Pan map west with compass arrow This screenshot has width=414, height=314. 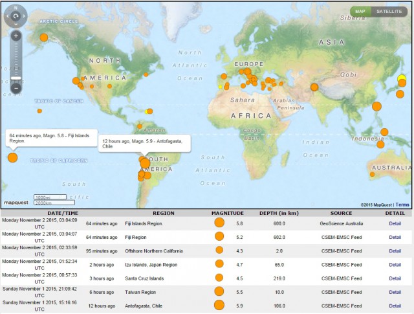tap(7, 16)
